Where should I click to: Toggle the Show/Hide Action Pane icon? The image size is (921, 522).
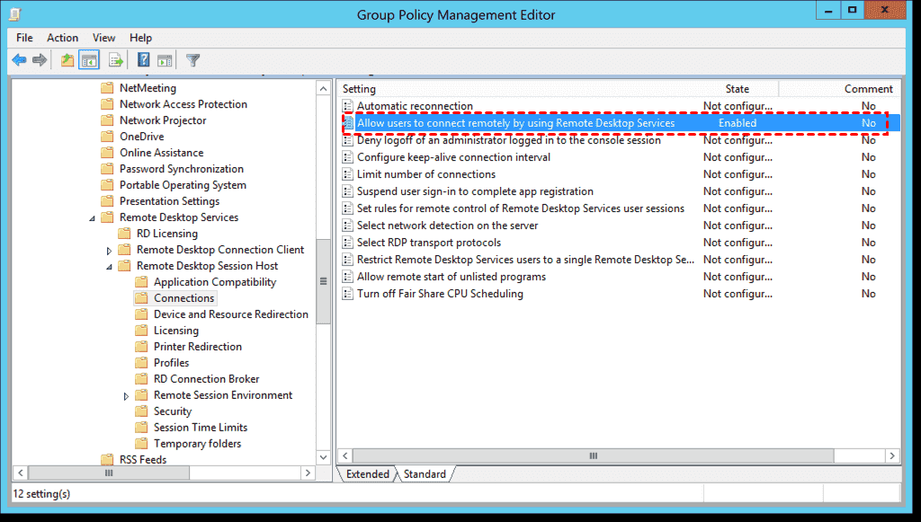point(165,60)
